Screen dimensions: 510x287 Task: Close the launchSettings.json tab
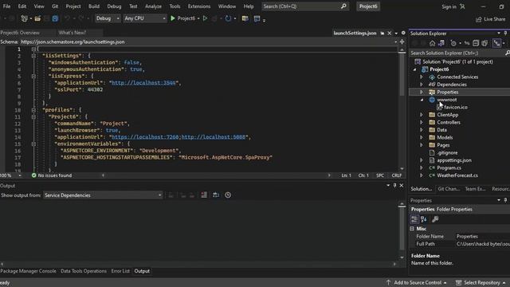pos(390,33)
